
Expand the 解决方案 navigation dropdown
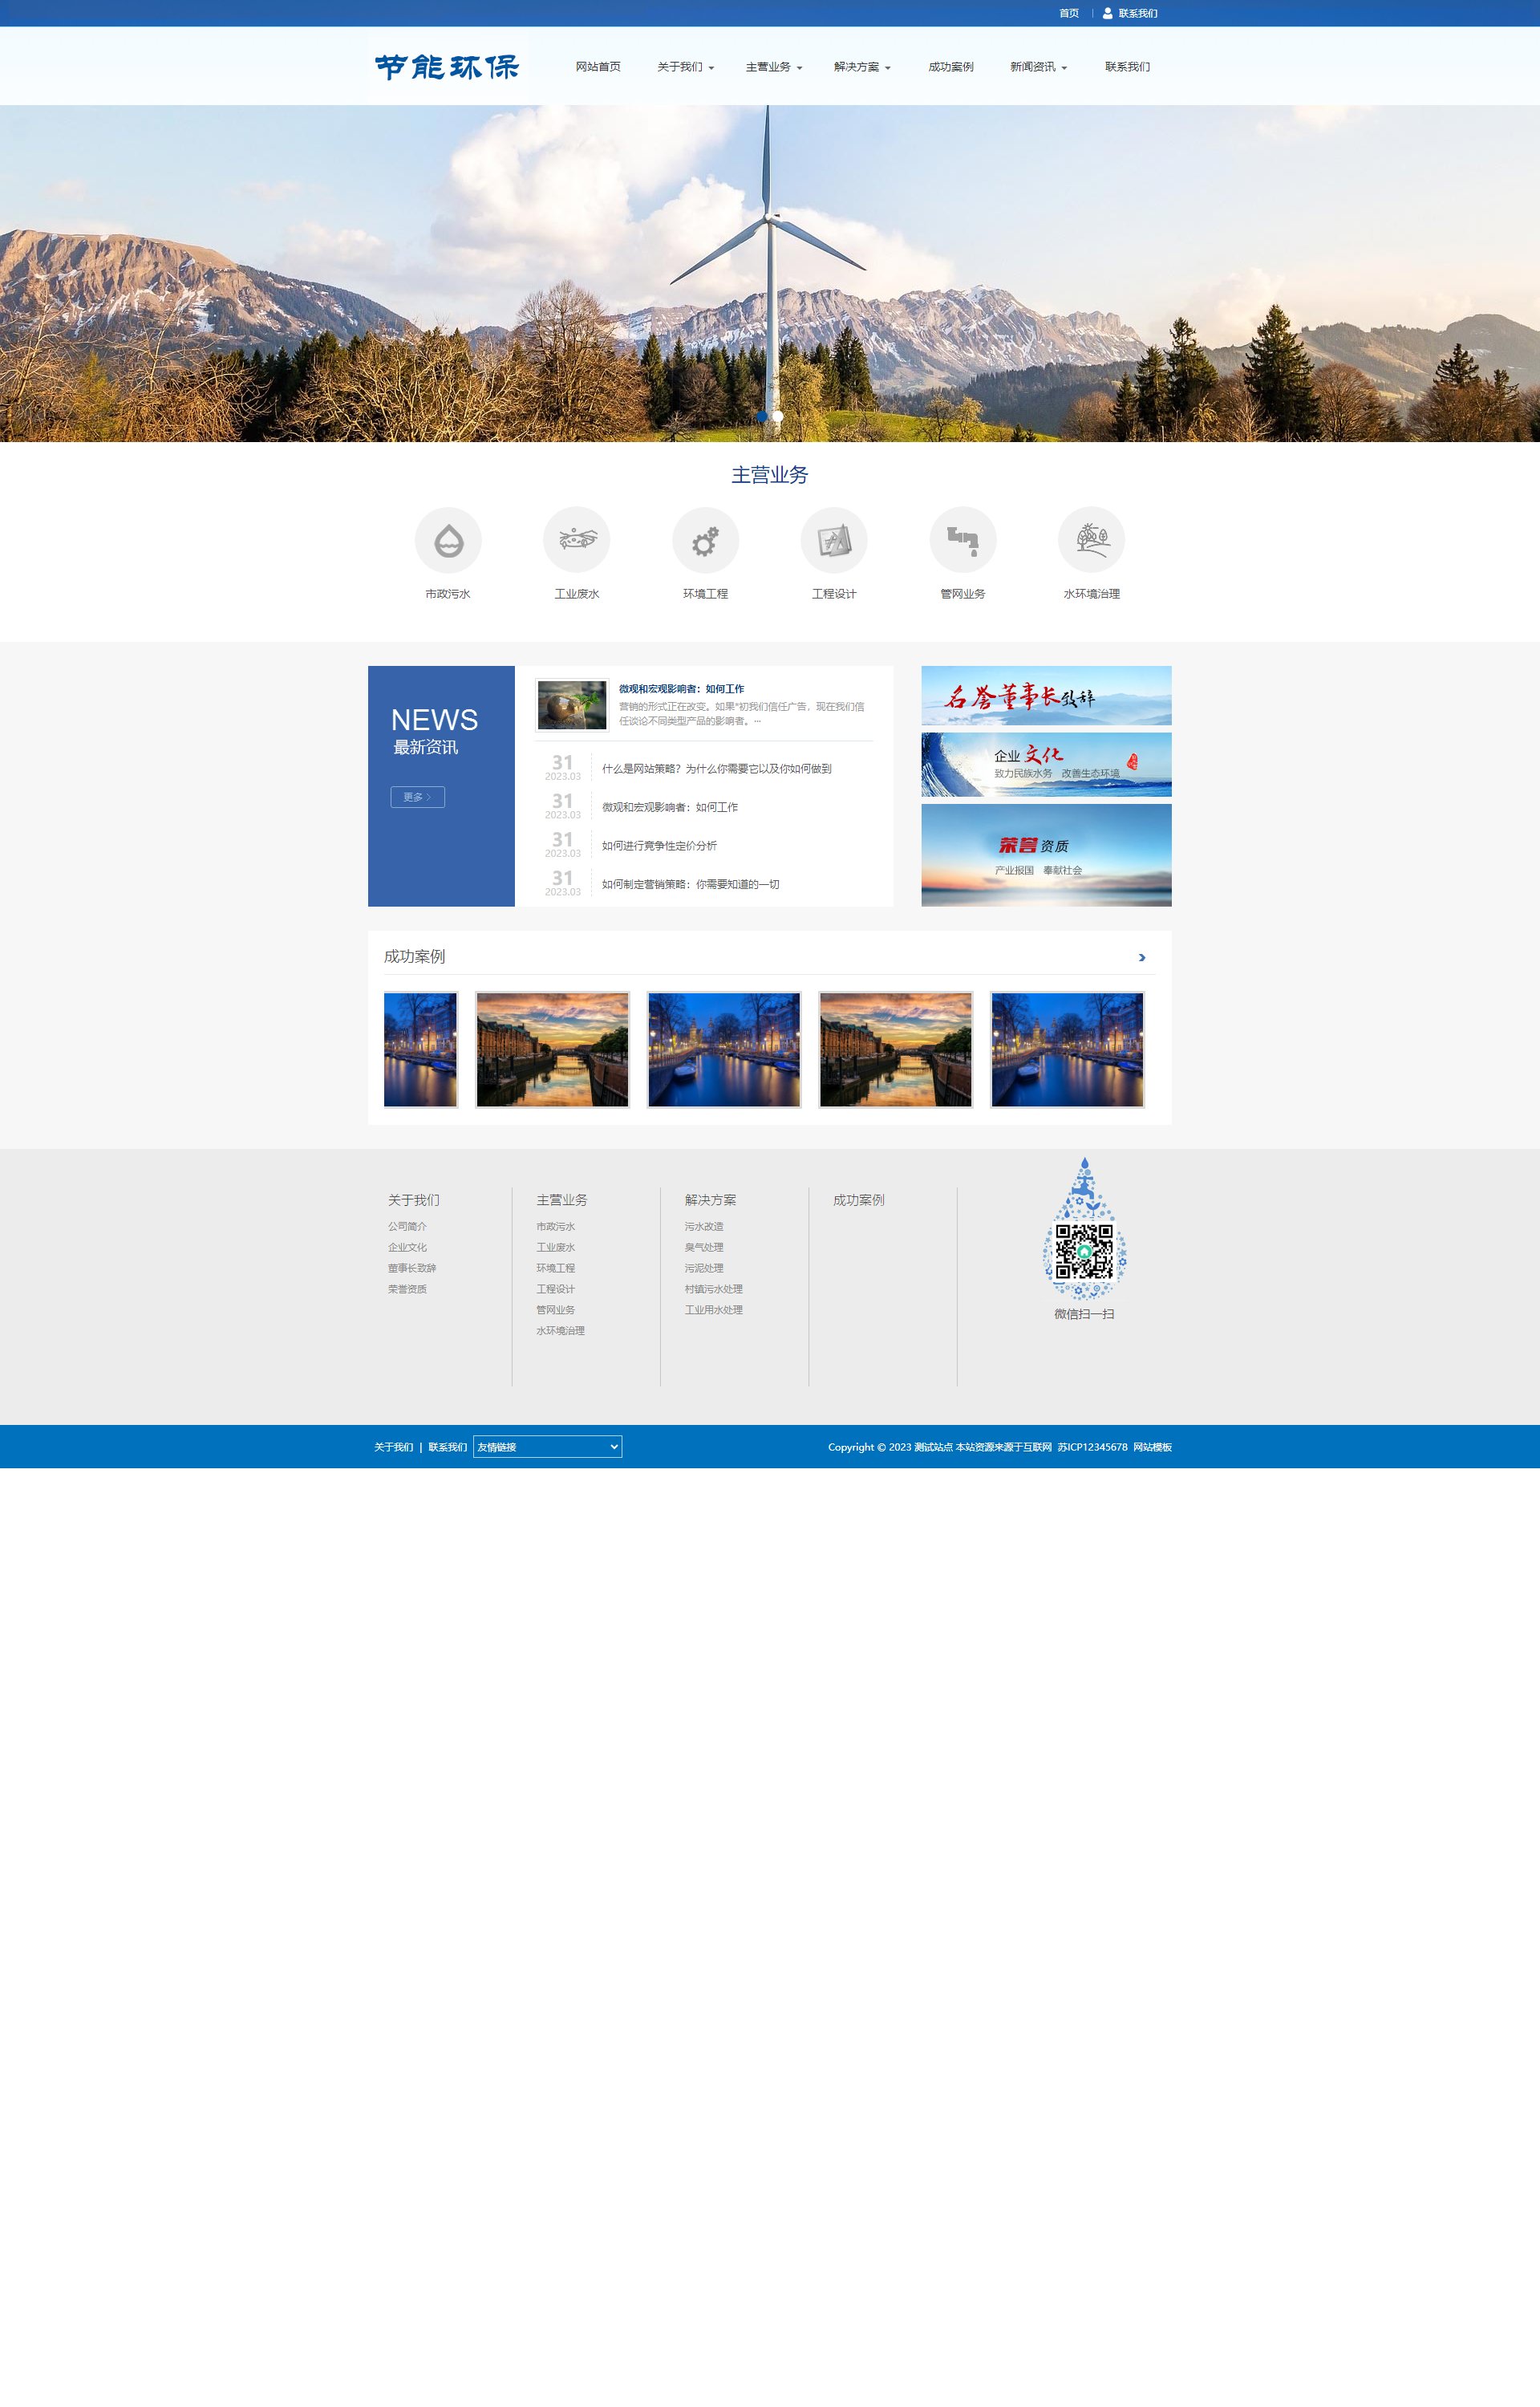tap(861, 67)
